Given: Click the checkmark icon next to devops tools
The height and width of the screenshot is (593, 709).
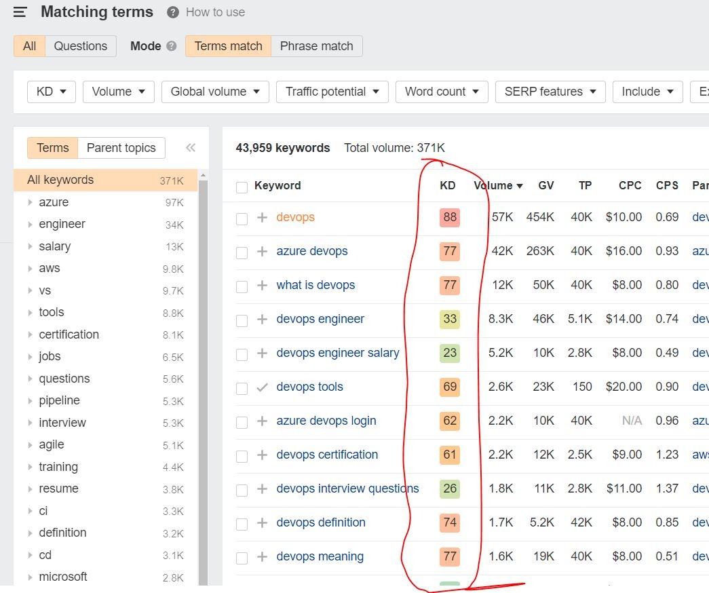Looking at the screenshot, I should [x=261, y=387].
